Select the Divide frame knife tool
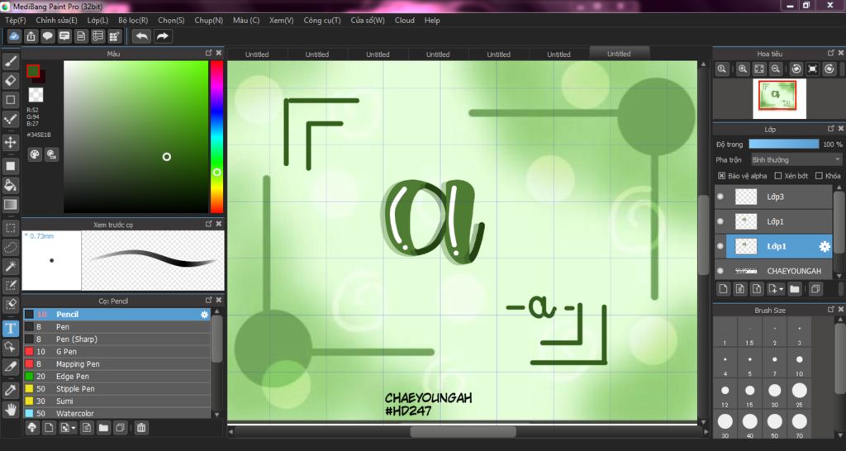Viewport: 846px width, 451px height. pyautogui.click(x=10, y=366)
